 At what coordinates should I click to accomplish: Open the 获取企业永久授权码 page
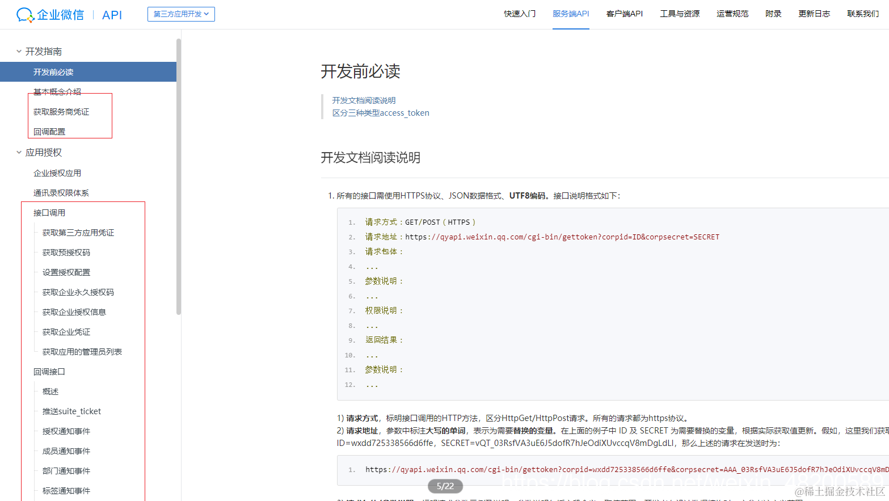click(79, 292)
